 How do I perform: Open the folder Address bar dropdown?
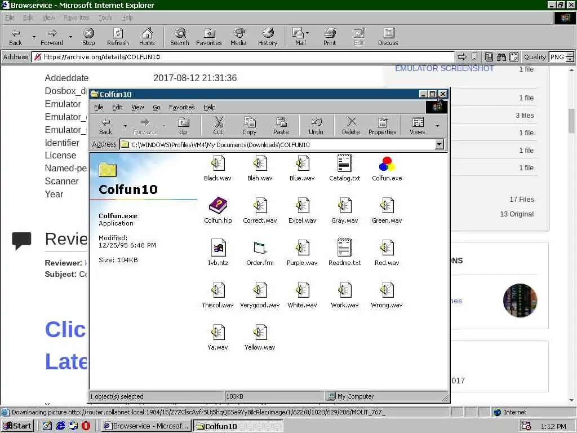[440, 144]
